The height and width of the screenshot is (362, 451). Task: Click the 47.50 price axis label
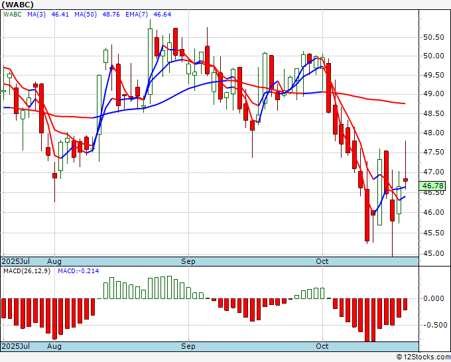coord(434,152)
